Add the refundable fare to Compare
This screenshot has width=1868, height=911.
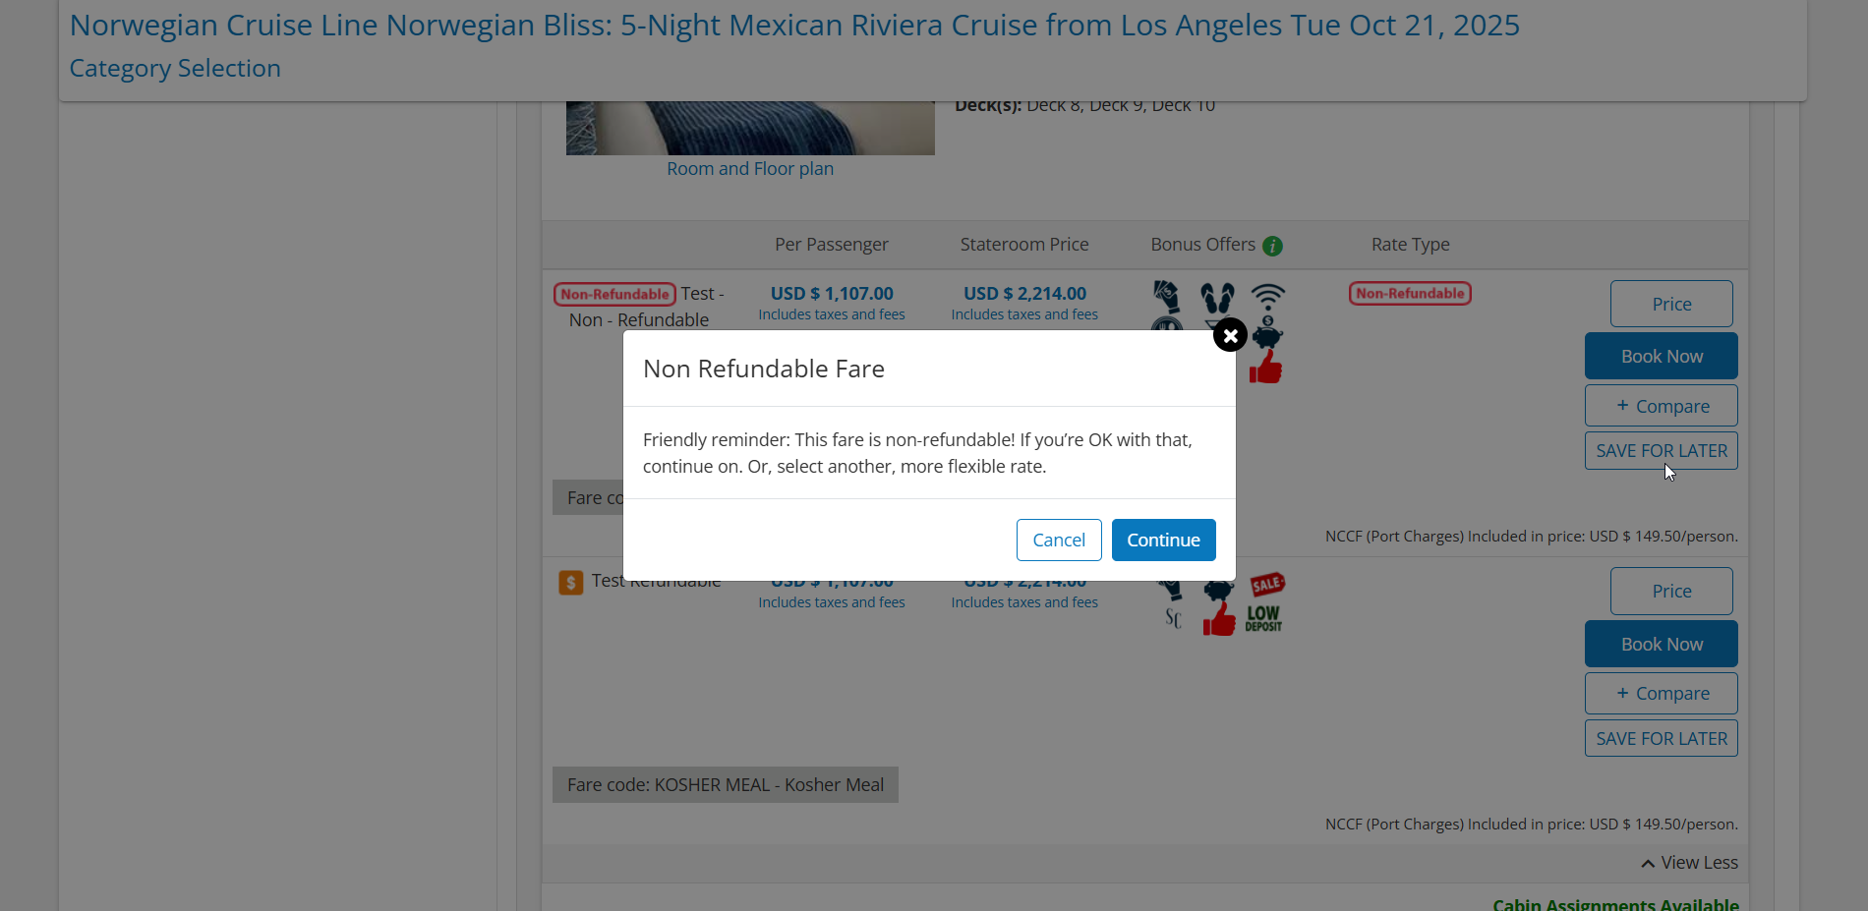(1662, 693)
